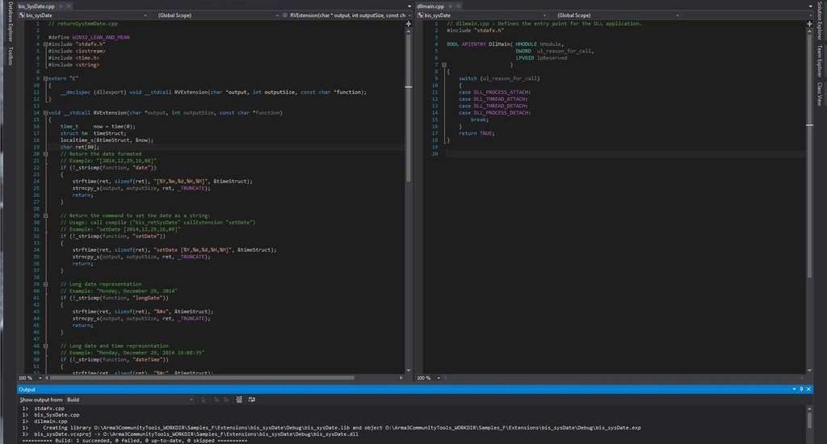Open the Solution Explorer side tab
The height and width of the screenshot is (444, 827).
point(820,21)
